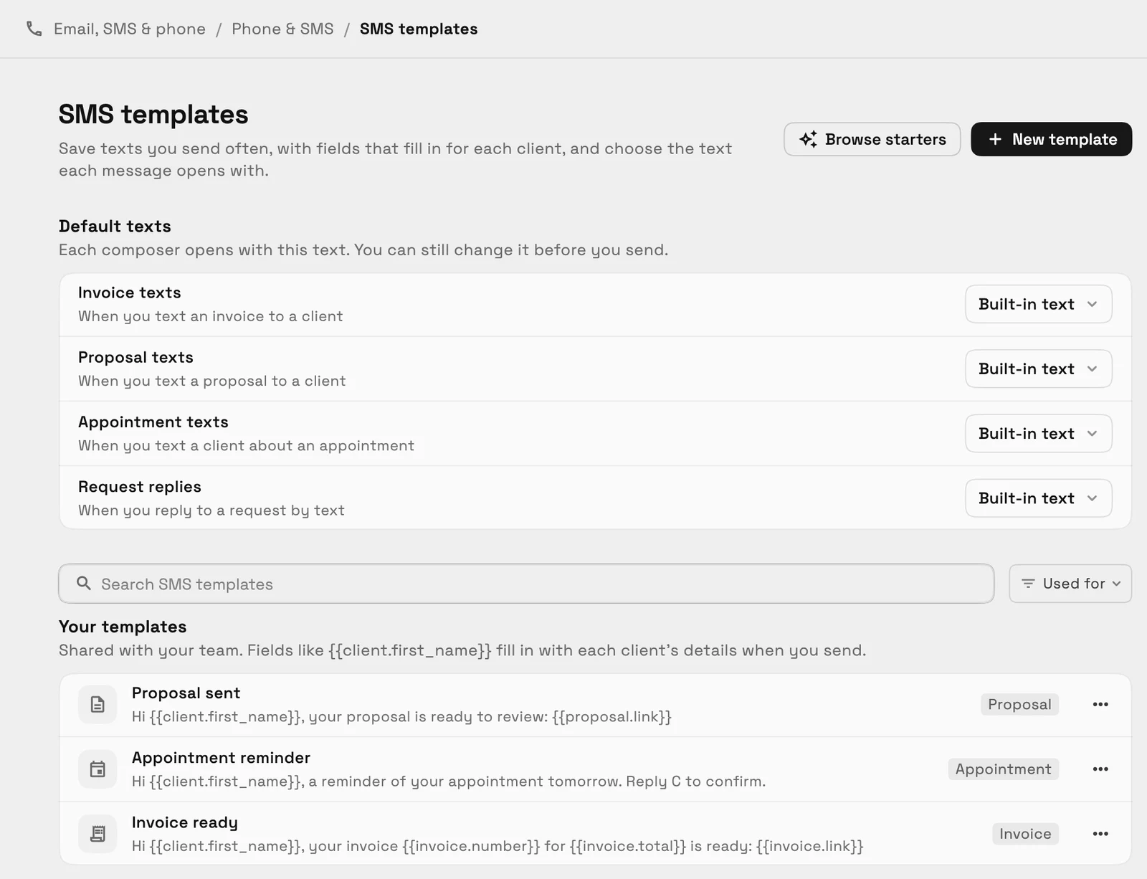Click the Invoice ready receipt icon
This screenshot has height=879, width=1147.
tap(97, 834)
